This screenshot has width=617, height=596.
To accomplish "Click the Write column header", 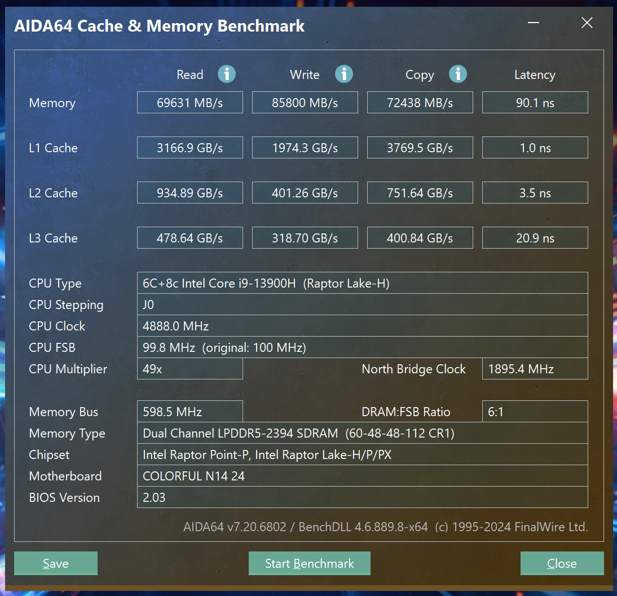I will (x=305, y=74).
